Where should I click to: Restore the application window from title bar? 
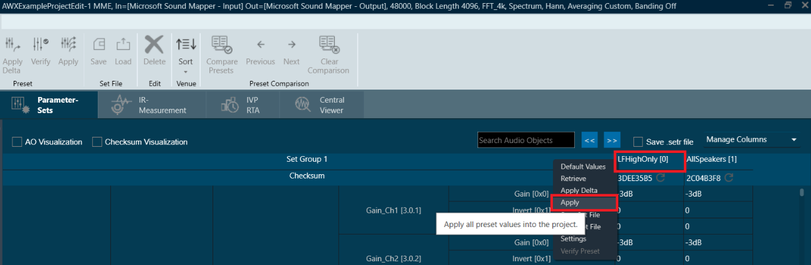tap(788, 6)
